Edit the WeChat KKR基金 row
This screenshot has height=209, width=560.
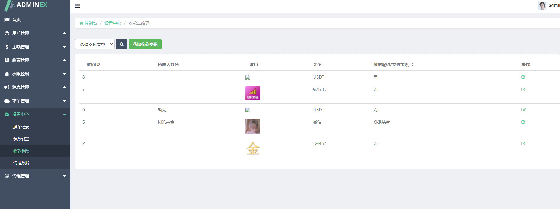click(523, 122)
